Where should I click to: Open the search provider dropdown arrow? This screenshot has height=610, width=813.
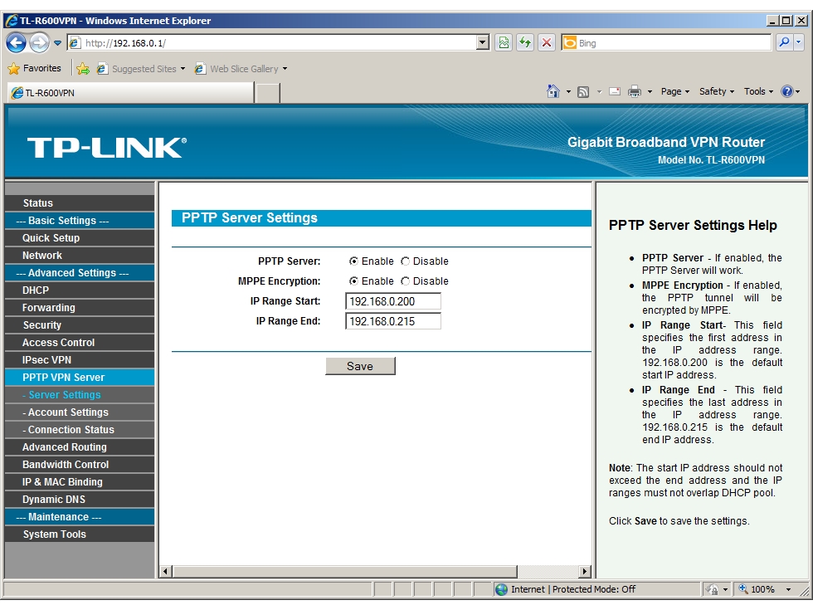[x=798, y=42]
